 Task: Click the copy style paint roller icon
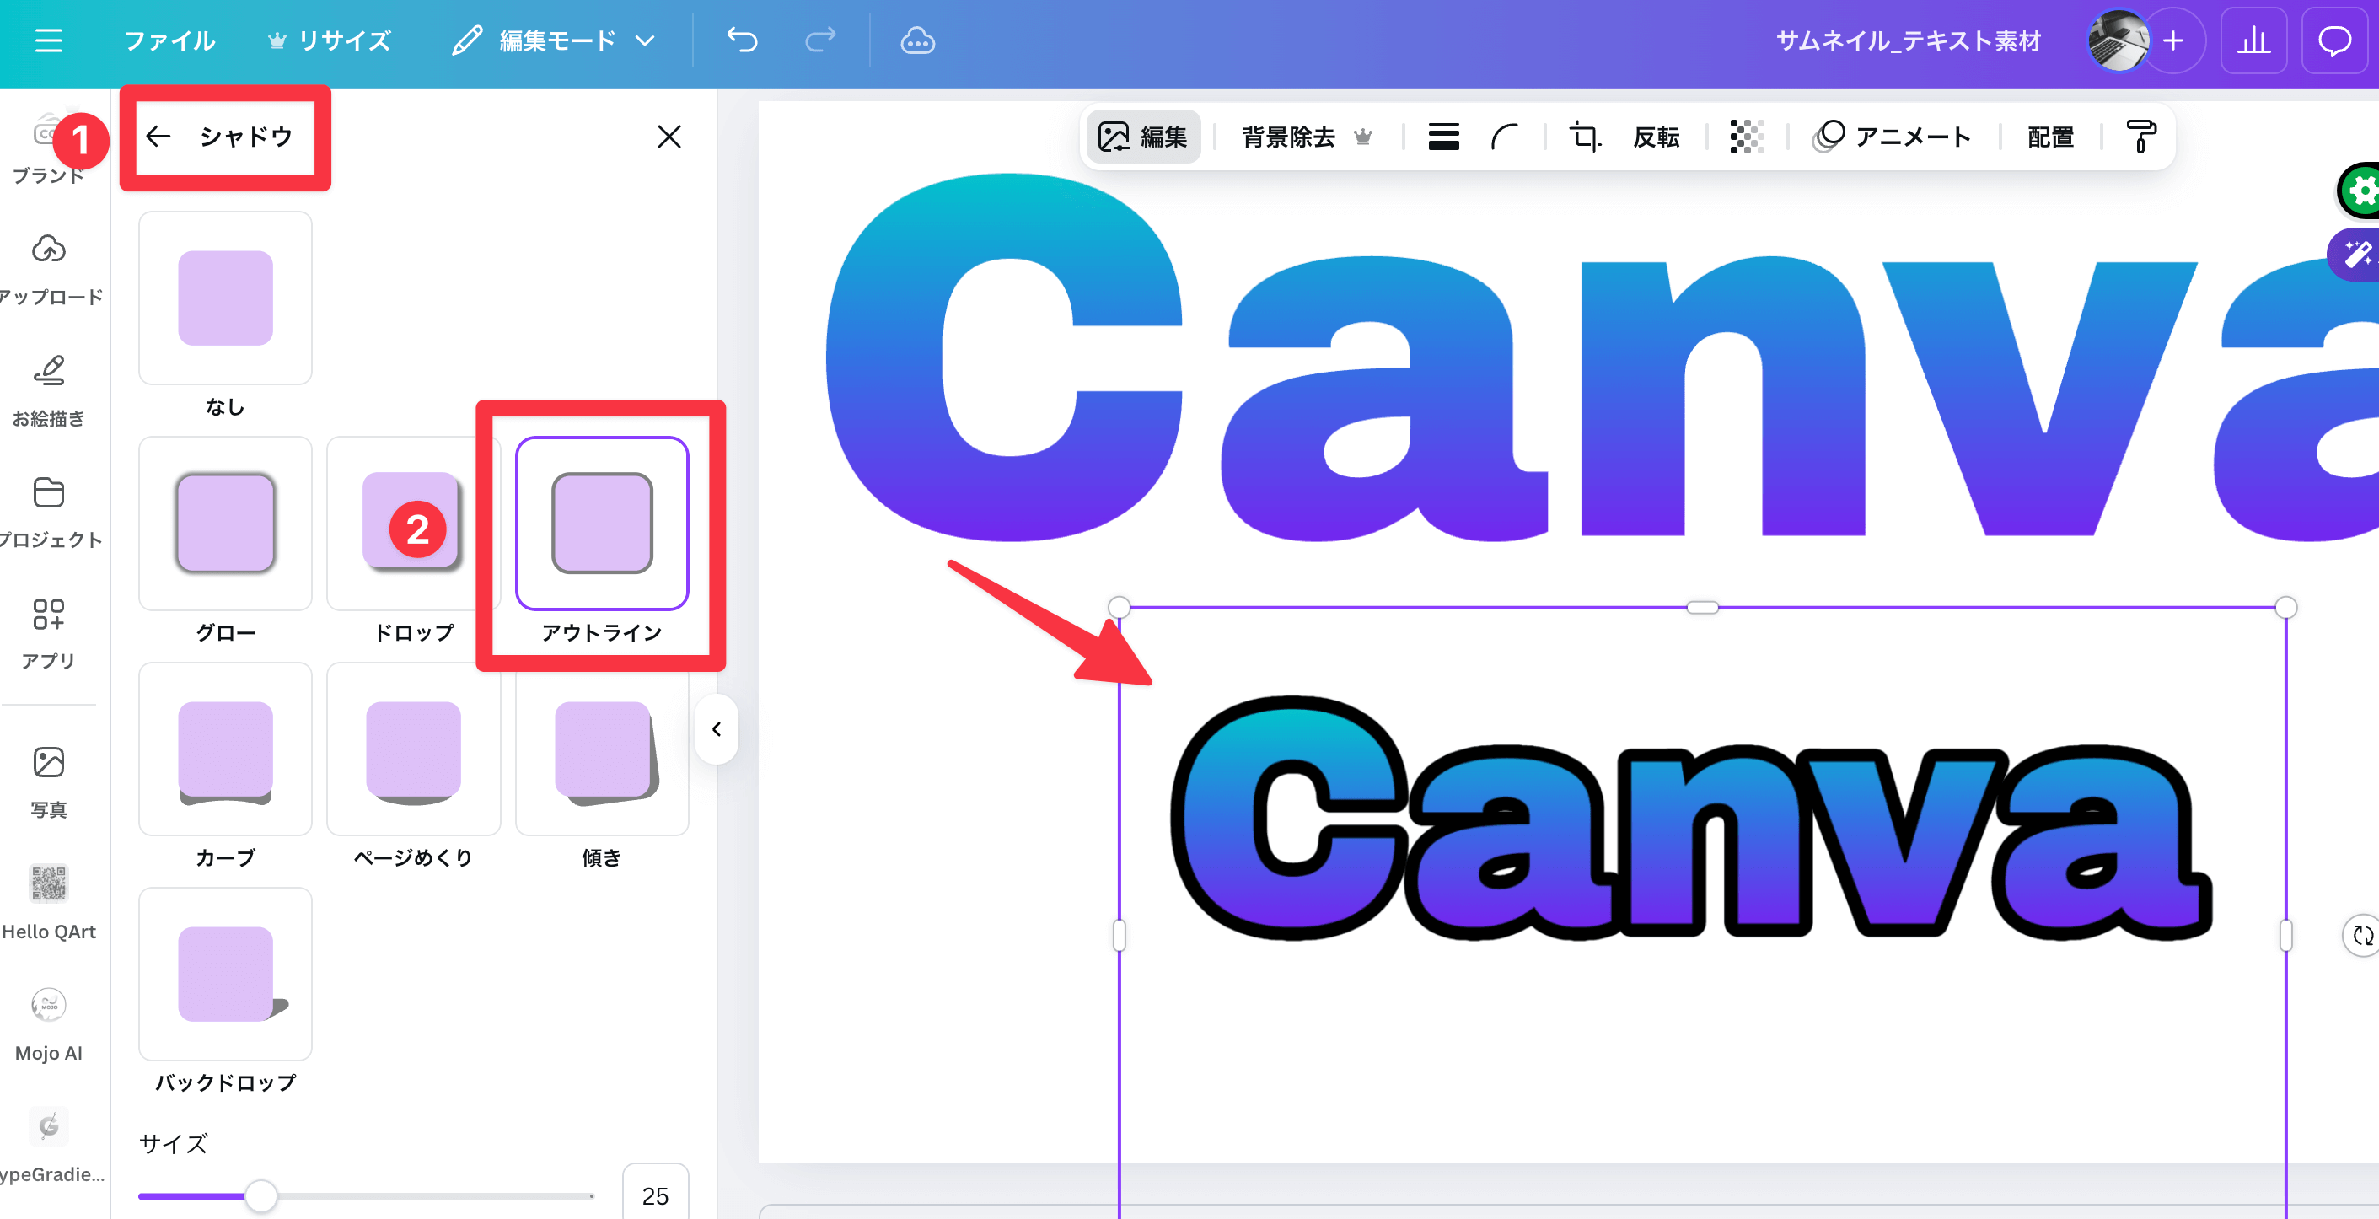[x=2140, y=137]
